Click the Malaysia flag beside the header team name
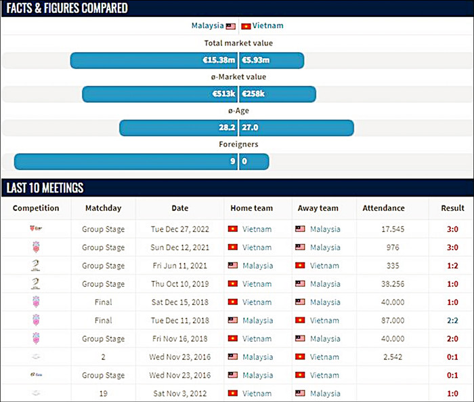474x402 pixels. click(231, 26)
